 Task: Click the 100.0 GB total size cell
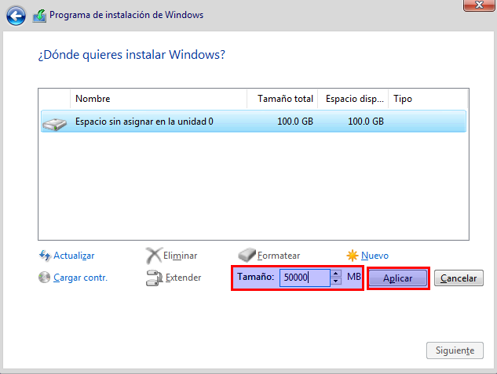295,122
